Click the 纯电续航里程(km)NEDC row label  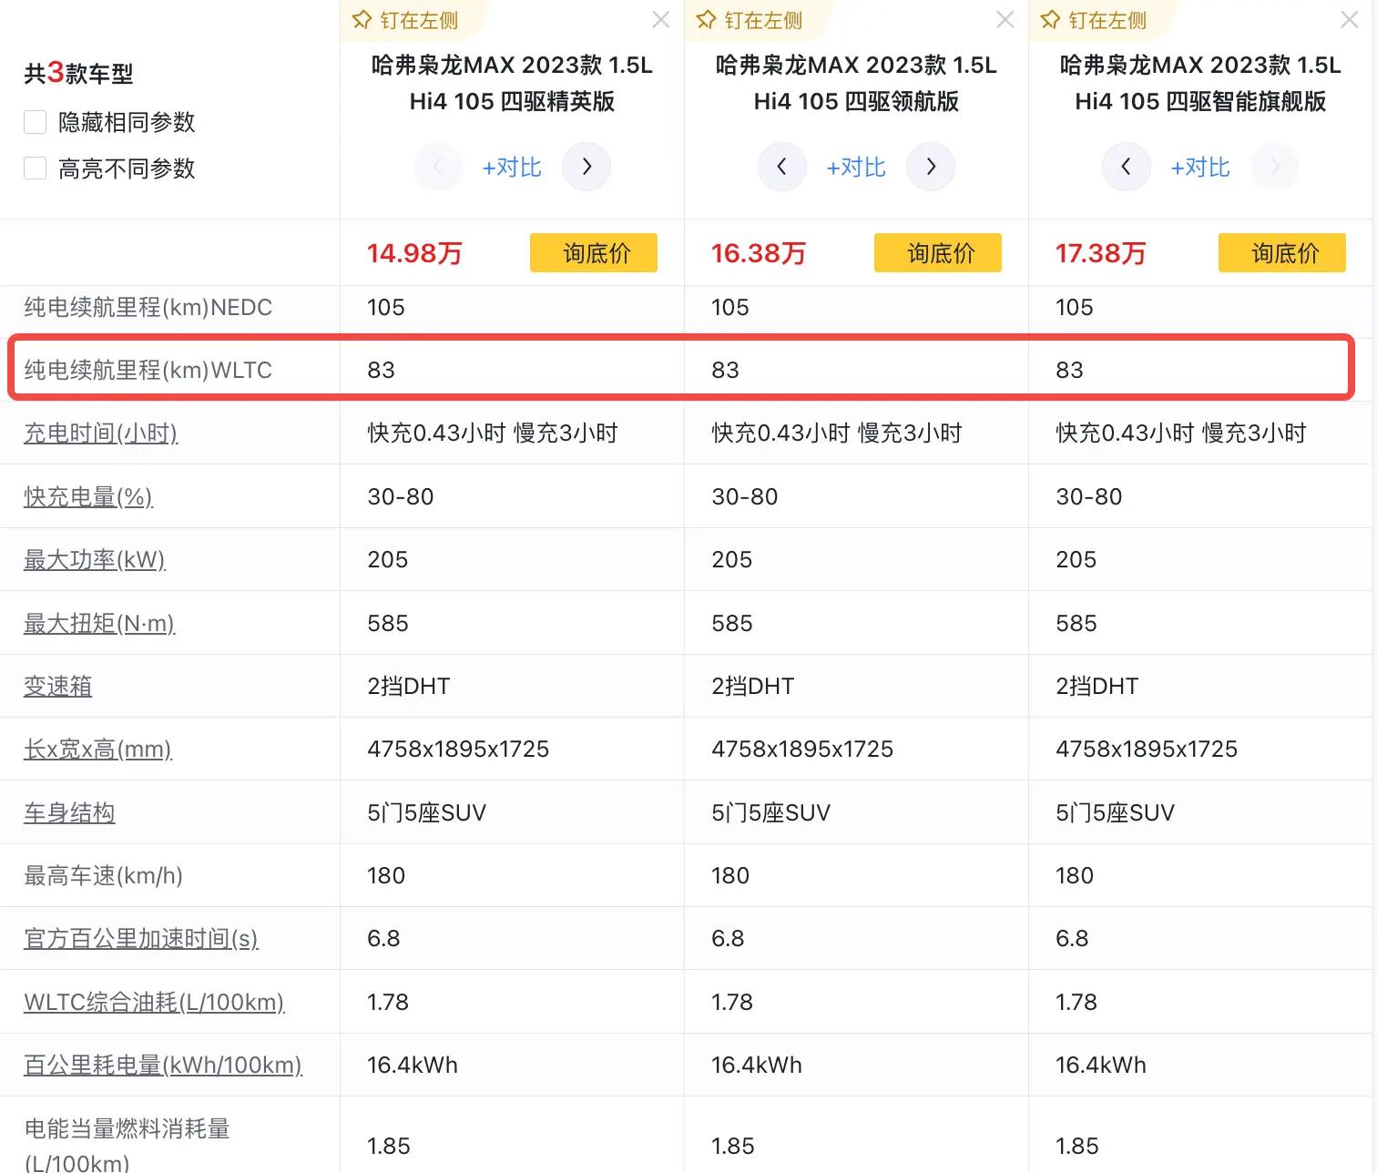[x=148, y=307]
